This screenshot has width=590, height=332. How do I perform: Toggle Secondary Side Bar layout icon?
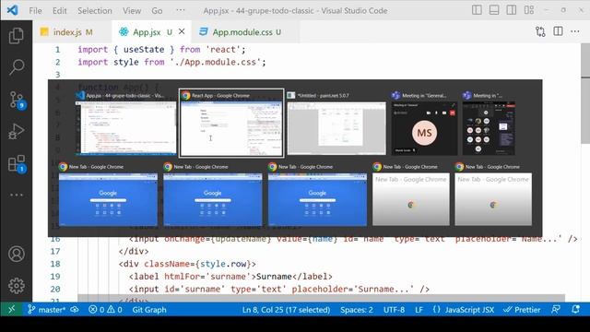(x=512, y=10)
